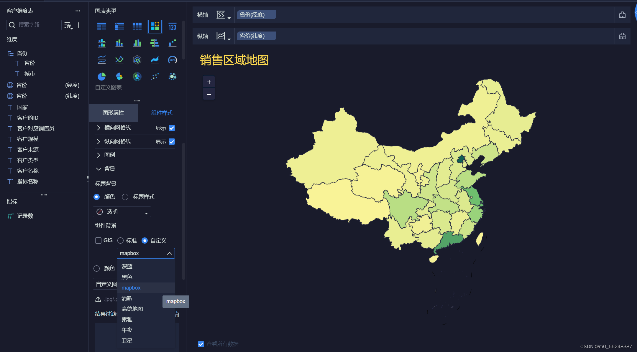
Task: Select the grouped table chart type
Action: 102,27
